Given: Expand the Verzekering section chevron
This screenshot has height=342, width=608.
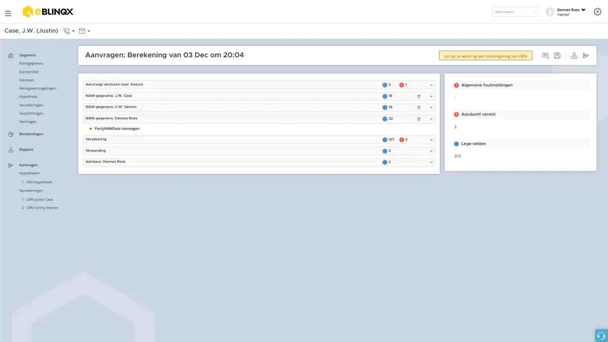Looking at the screenshot, I should coord(431,140).
